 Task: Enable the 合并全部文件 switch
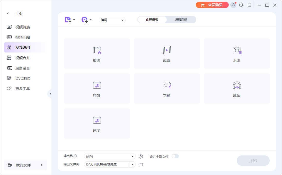[175, 156]
